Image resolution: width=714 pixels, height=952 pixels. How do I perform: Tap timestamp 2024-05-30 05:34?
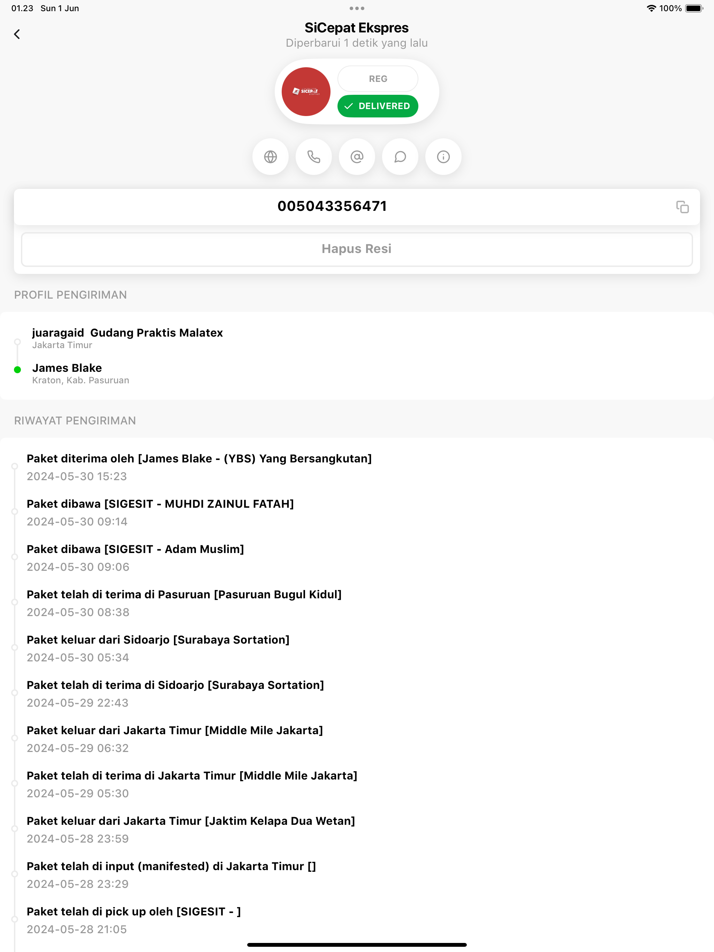tap(78, 658)
